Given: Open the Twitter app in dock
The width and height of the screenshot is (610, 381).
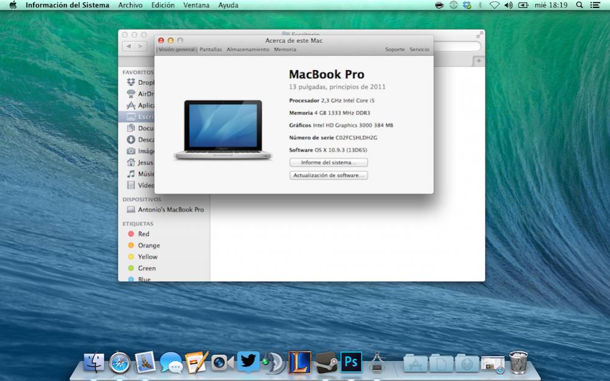Looking at the screenshot, I should click(x=247, y=362).
